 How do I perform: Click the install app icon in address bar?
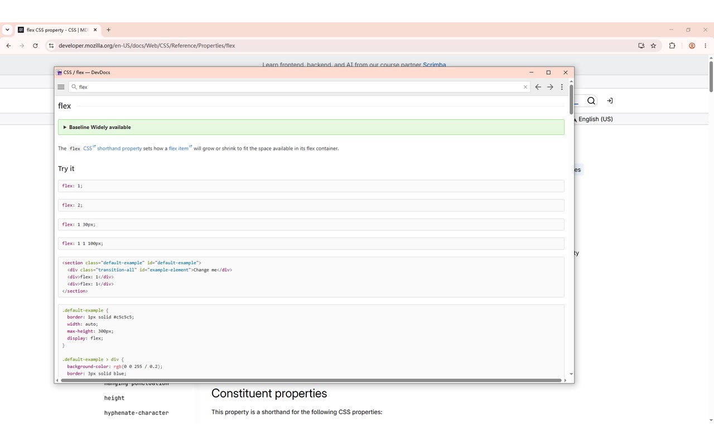tap(641, 46)
